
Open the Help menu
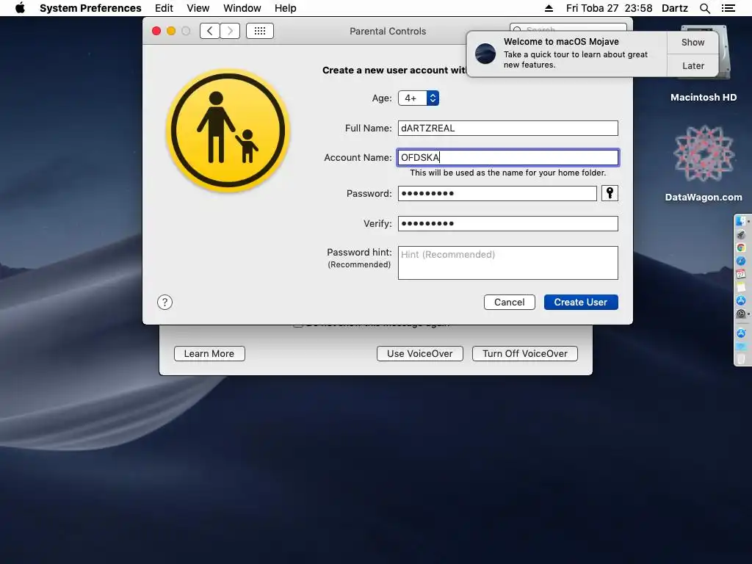[x=286, y=8]
